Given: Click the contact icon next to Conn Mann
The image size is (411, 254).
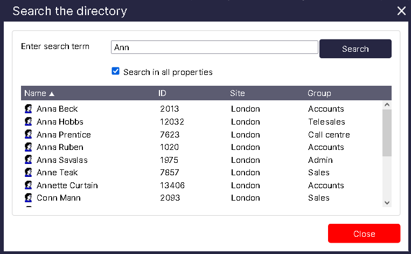Looking at the screenshot, I should click(29, 198).
